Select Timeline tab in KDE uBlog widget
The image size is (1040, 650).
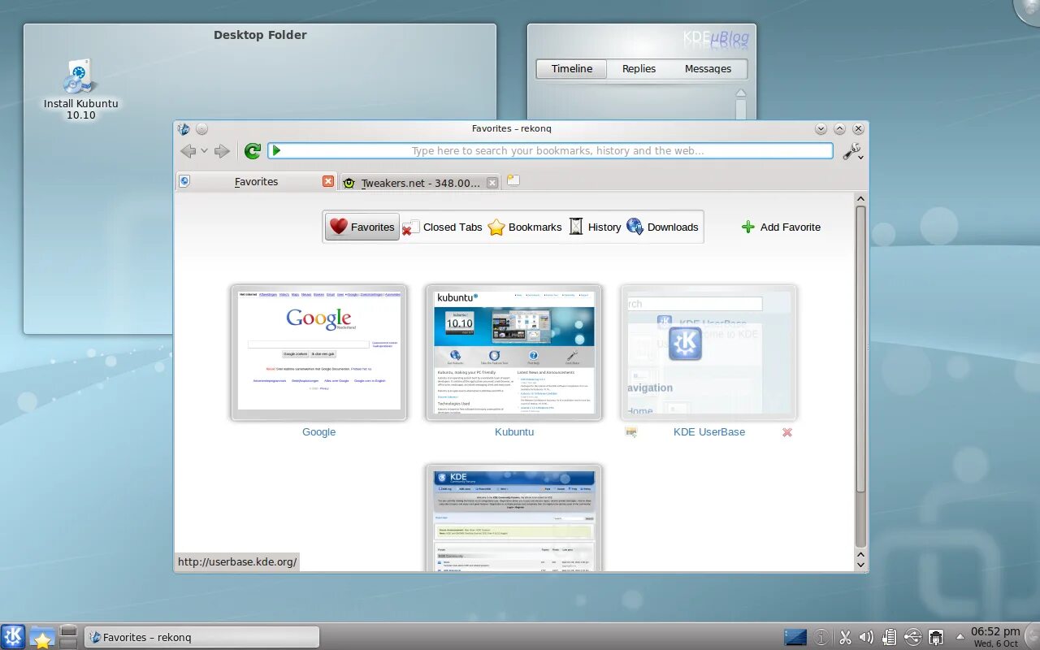click(x=572, y=69)
